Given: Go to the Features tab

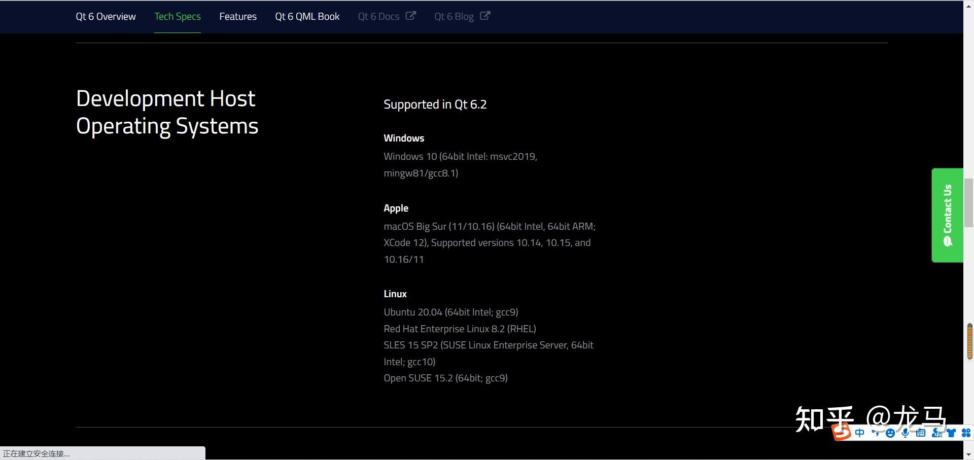Looking at the screenshot, I should [x=238, y=16].
